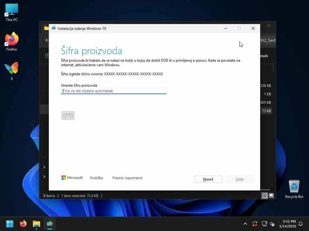Open This PC desktop icon
The width and height of the screenshot is (309, 231).
tap(12, 12)
